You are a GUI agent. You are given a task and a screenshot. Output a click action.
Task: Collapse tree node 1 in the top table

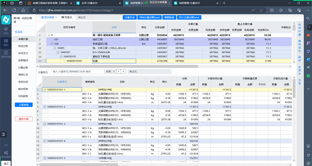point(49,35)
